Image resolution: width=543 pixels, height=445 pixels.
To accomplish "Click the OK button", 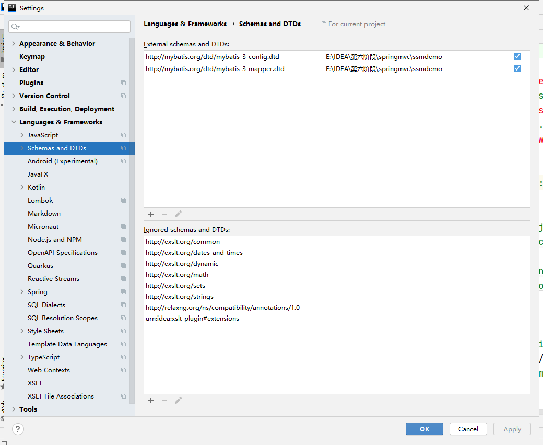I will coord(424,429).
